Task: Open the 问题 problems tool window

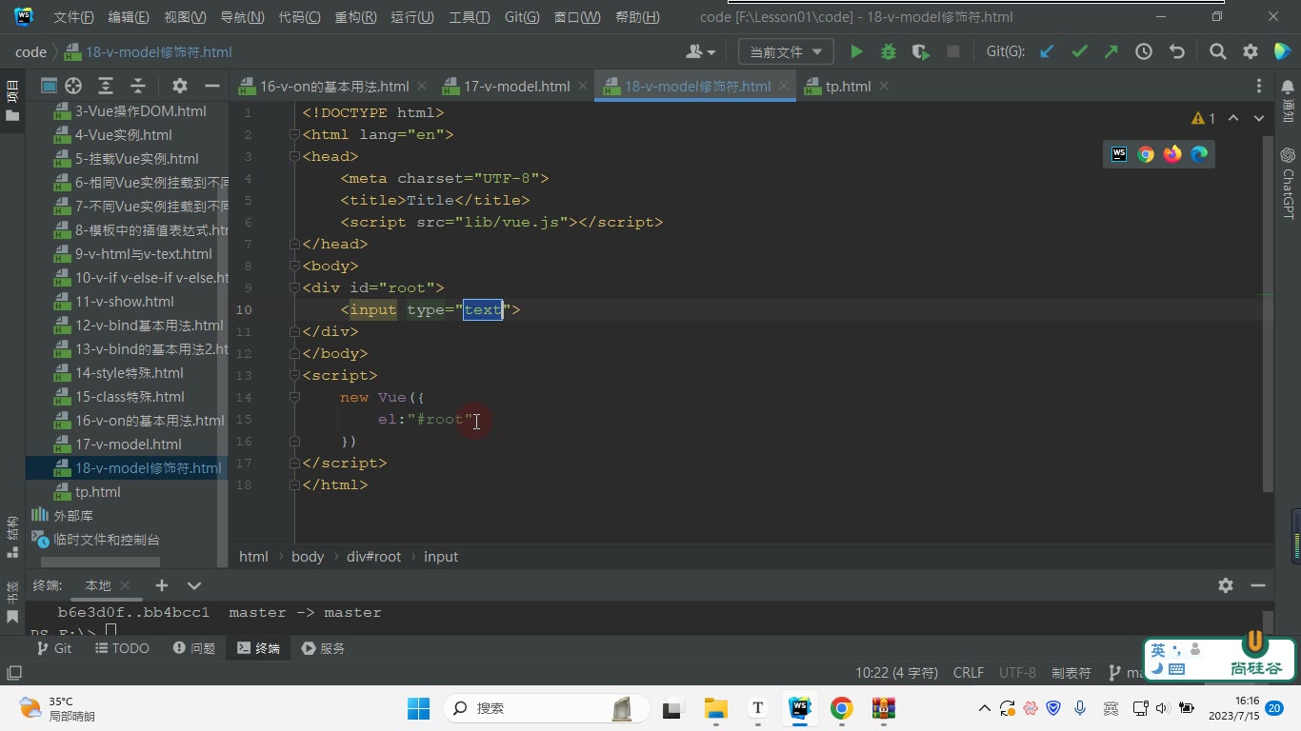Action: coord(194,648)
